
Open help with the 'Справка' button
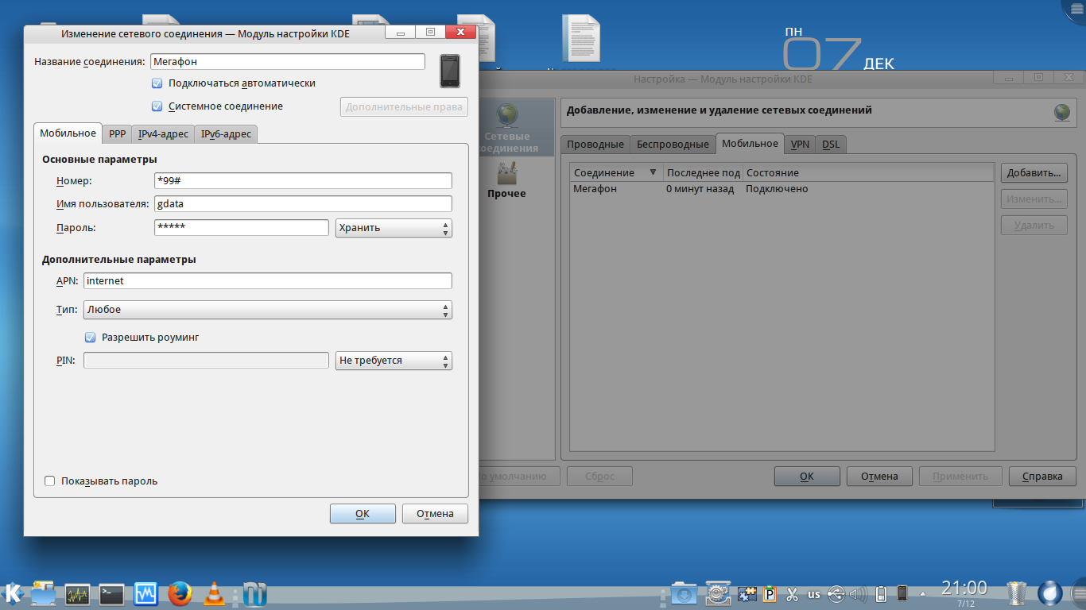click(x=1042, y=477)
